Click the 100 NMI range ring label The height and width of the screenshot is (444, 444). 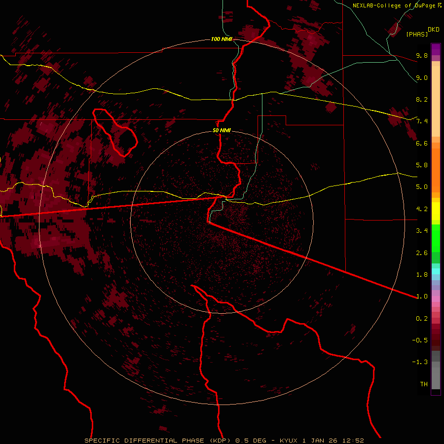click(222, 39)
